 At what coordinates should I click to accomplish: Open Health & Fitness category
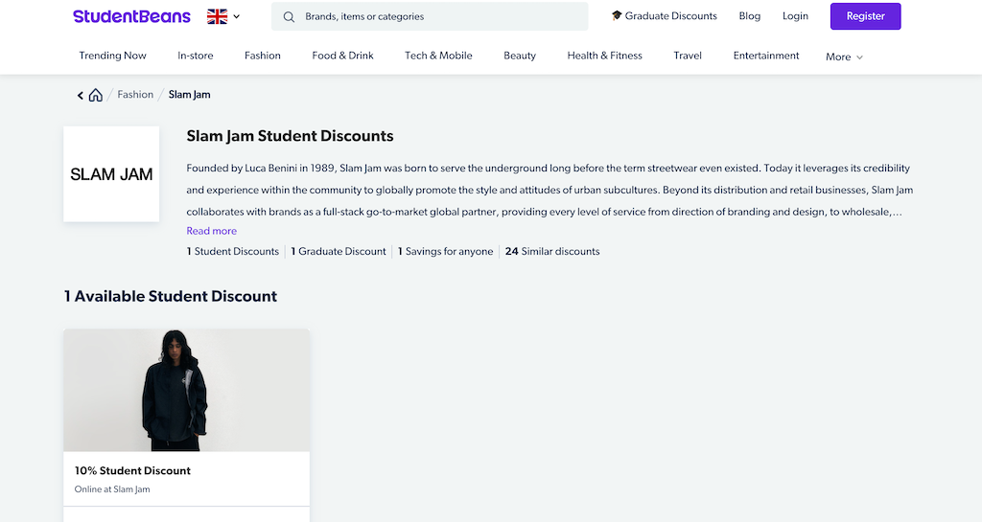pyautogui.click(x=605, y=56)
